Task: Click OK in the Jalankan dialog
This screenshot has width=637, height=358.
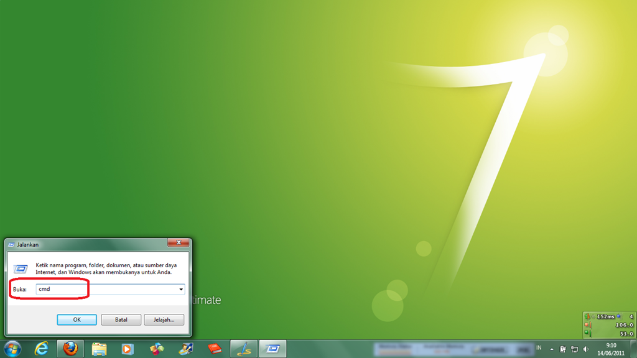Action: pos(77,320)
